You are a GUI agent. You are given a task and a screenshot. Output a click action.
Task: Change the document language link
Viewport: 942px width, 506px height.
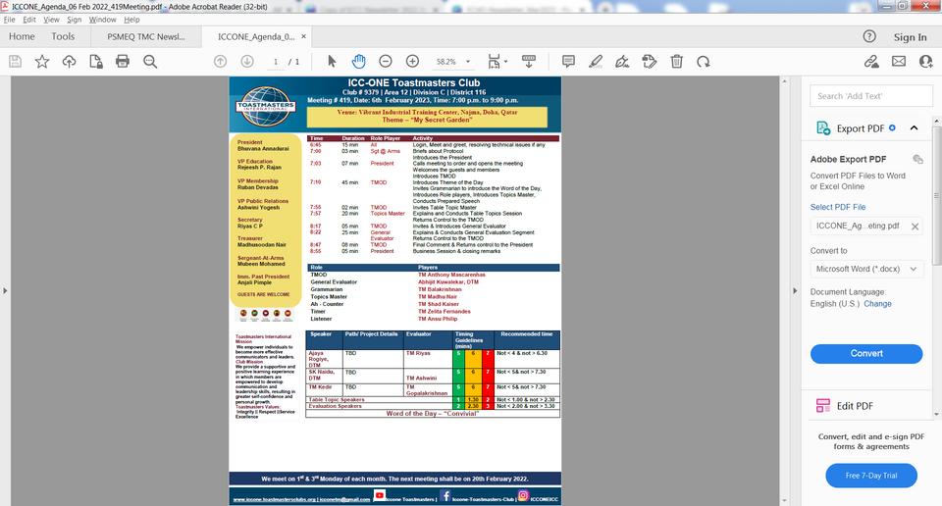pyautogui.click(x=877, y=304)
